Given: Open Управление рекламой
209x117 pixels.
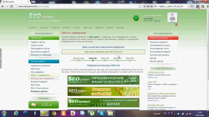Looking at the screenshot, I should [x=40, y=66].
